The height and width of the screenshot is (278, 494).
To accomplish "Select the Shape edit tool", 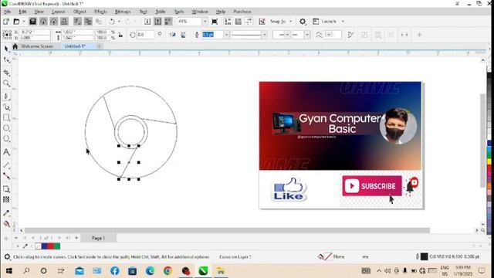I will click(6, 60).
